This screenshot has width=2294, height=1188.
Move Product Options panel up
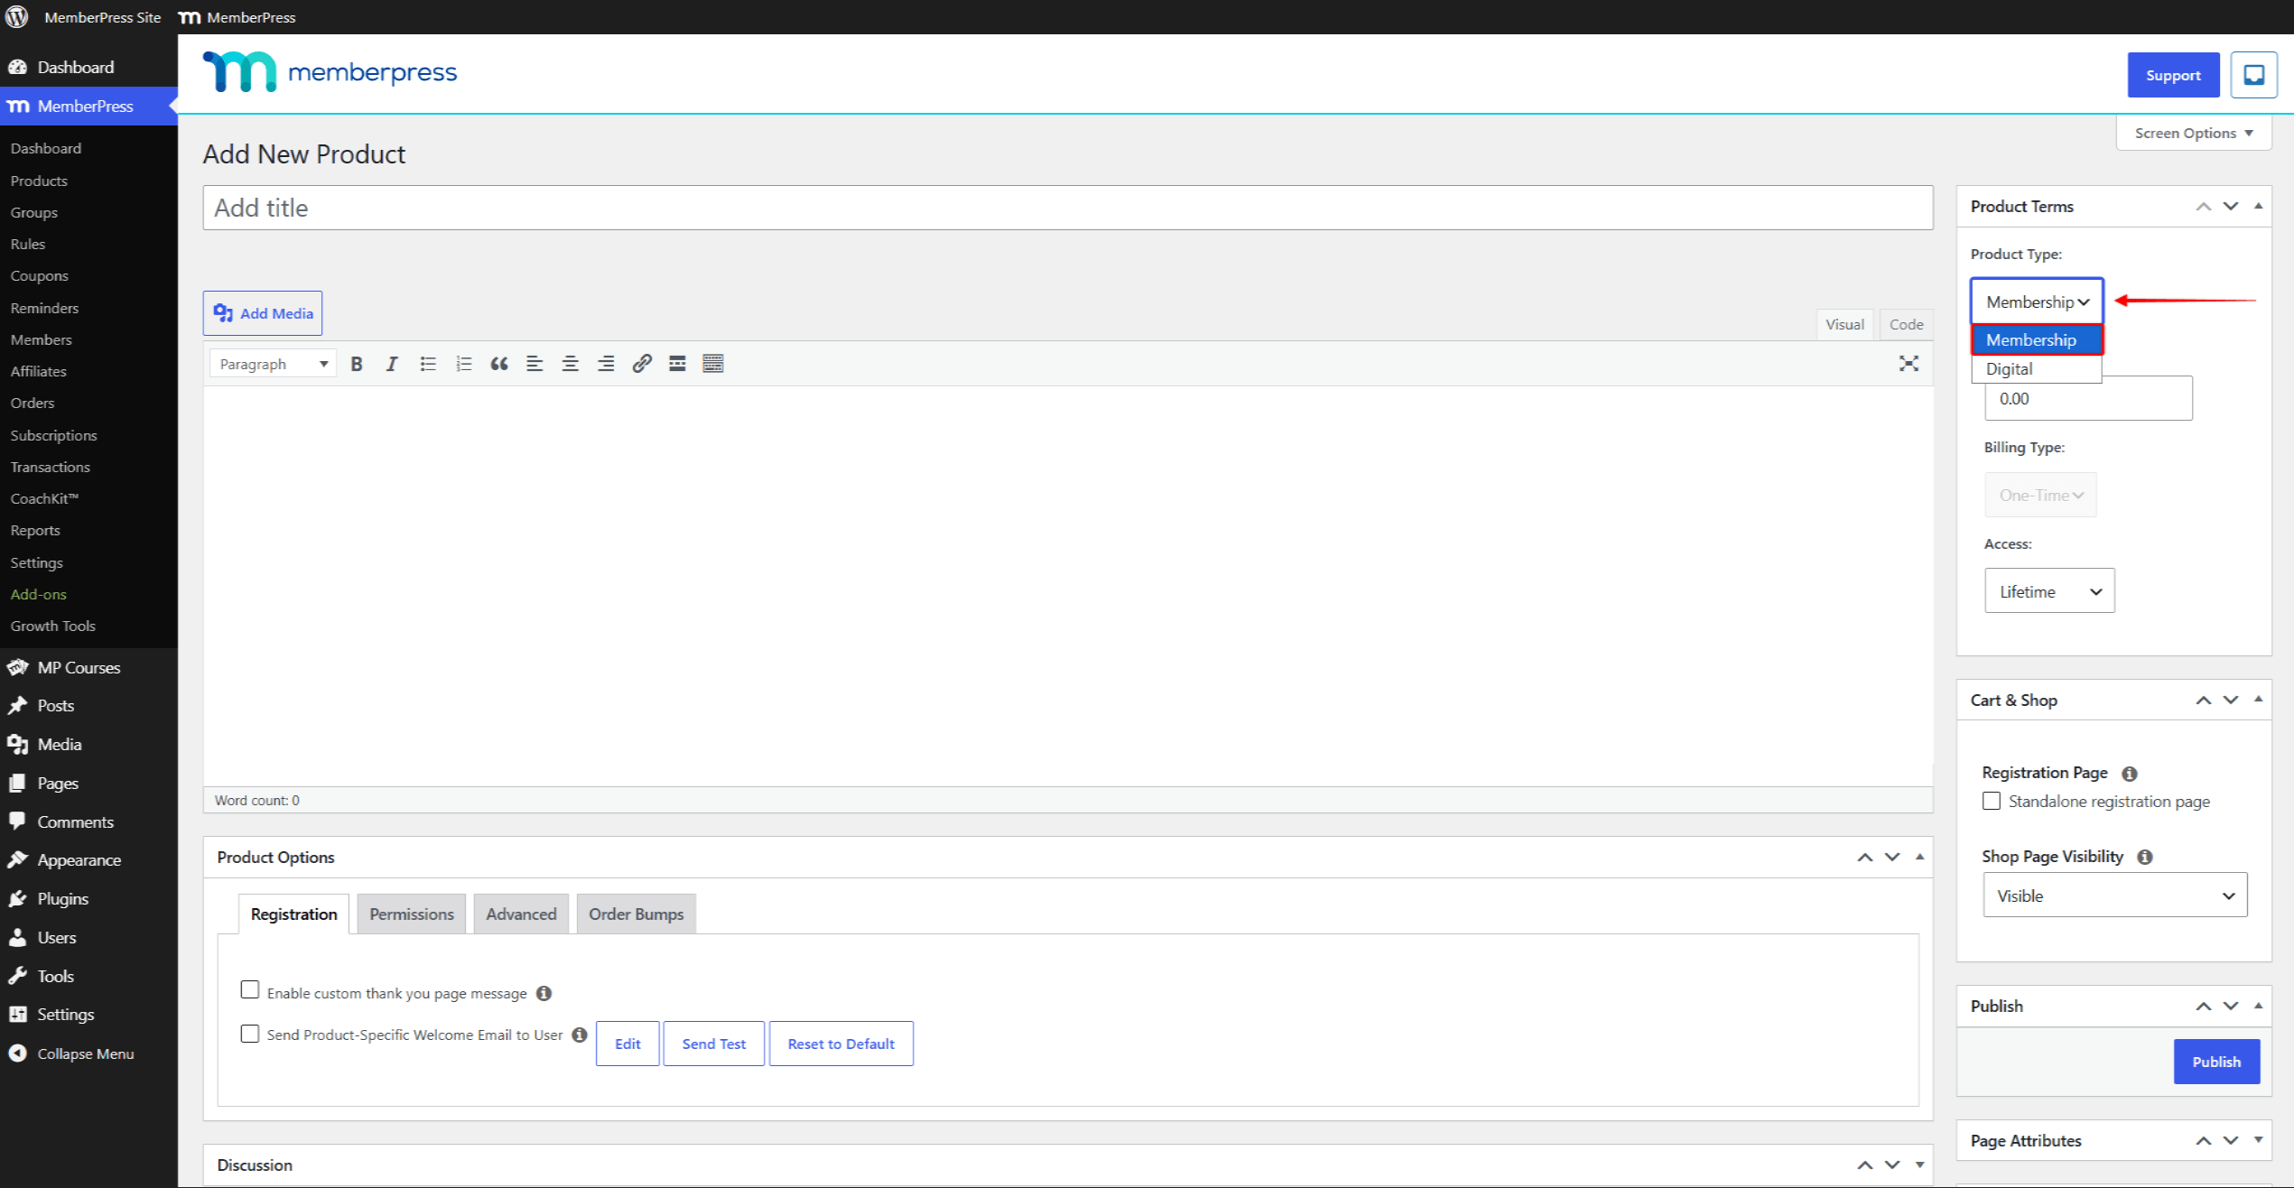pos(1865,858)
